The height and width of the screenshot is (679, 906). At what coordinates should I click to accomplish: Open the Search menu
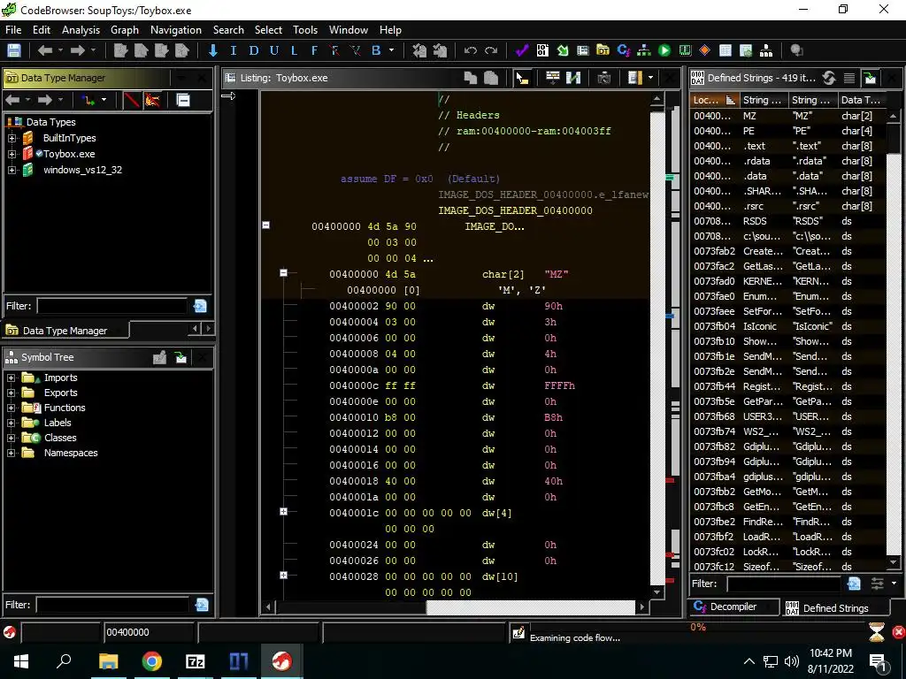[x=228, y=30]
